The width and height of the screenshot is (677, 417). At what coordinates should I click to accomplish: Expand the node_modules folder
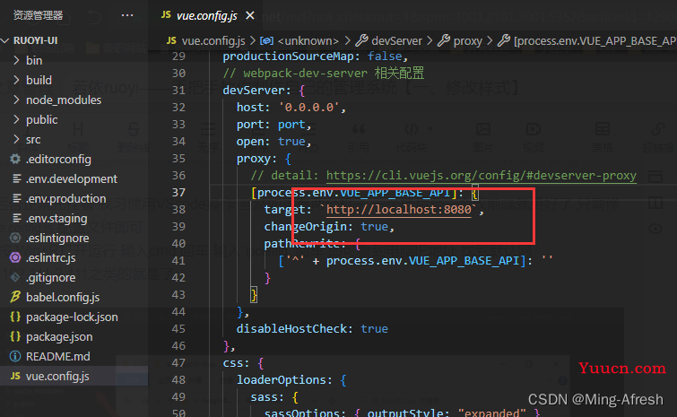pyautogui.click(x=16, y=100)
